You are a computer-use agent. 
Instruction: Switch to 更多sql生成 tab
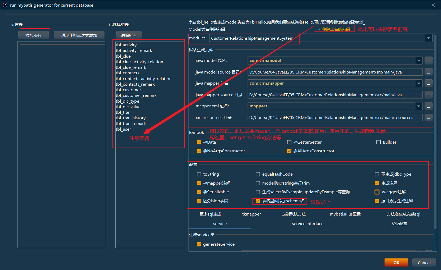coord(210,214)
